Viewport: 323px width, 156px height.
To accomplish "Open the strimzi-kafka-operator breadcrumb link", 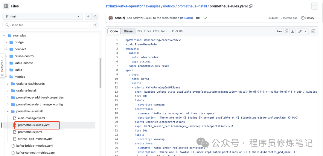I will click(x=124, y=6).
